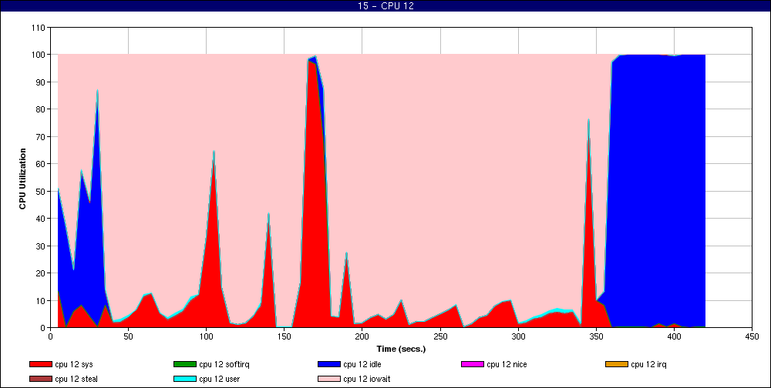
Task: Click the 100 tick on the x-axis
Action: coord(207,337)
